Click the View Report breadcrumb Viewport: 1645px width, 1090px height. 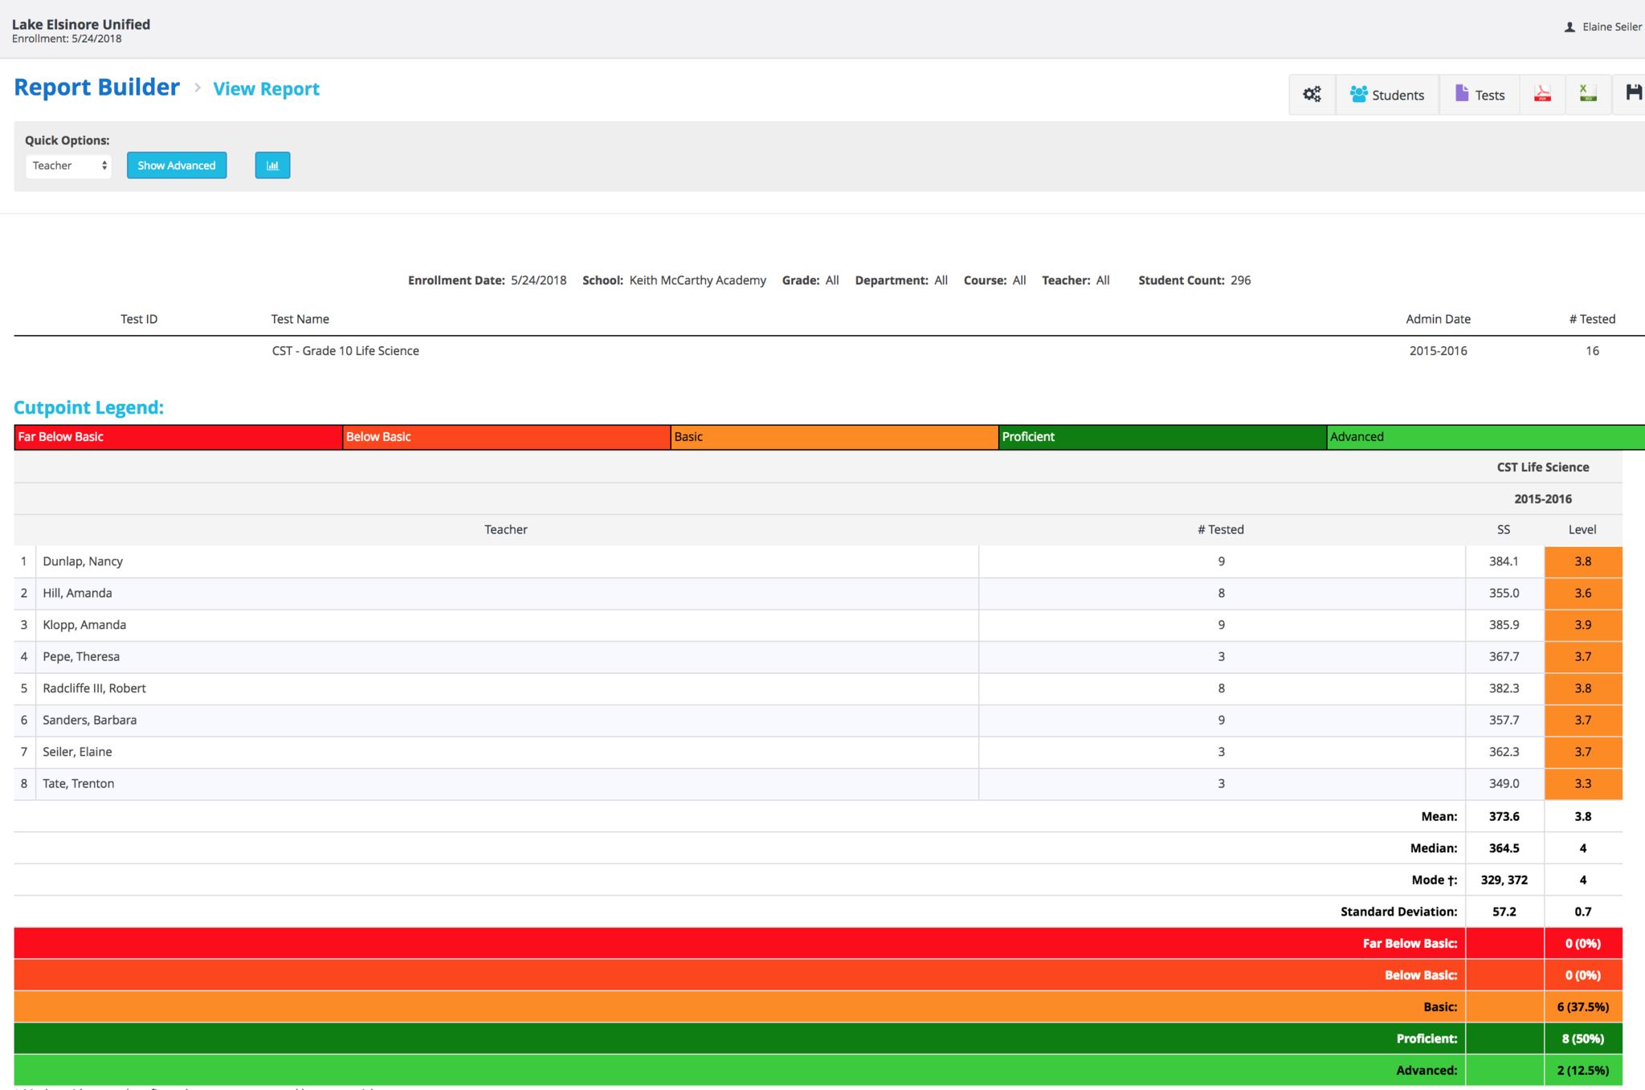(x=266, y=89)
